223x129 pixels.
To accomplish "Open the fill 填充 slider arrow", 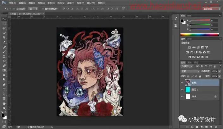I will click(220, 77).
